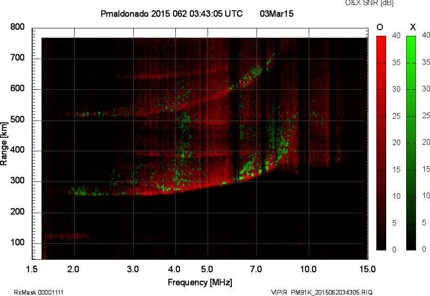Viewport: 430px width, 296px height.
Task: Click the 10 tick on the X color bar
Action: click(x=426, y=196)
